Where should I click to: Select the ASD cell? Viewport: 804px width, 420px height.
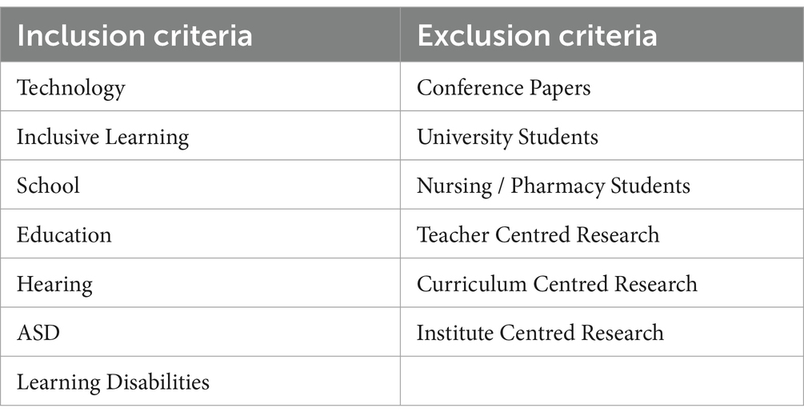click(x=200, y=332)
